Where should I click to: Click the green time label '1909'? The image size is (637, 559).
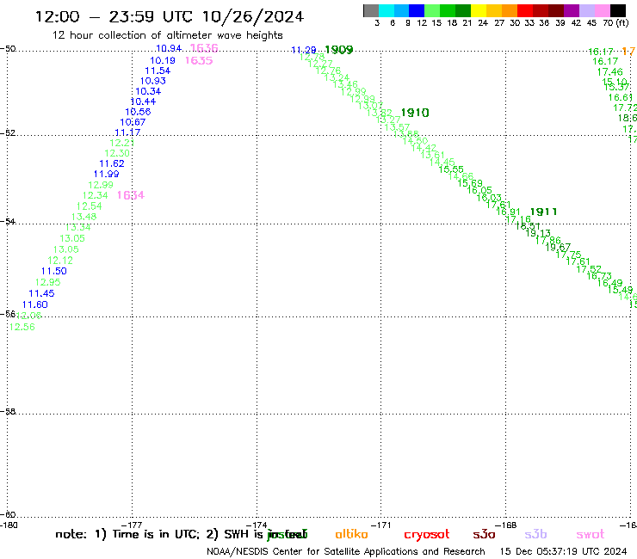(x=339, y=50)
